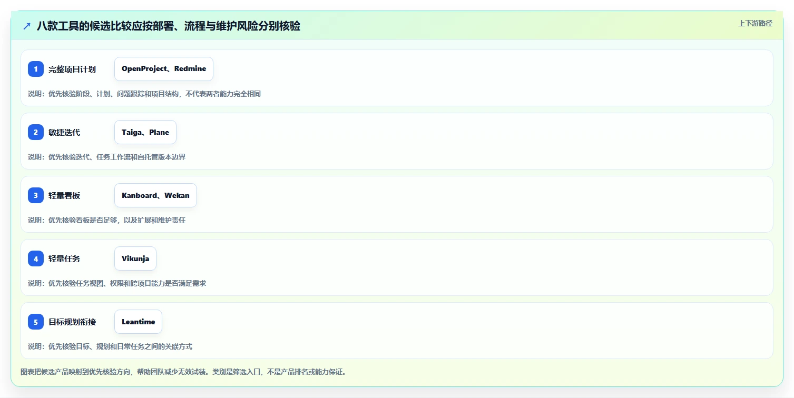Select the 敏捷迭代 category label
Image resolution: width=794 pixels, height=398 pixels.
64,132
